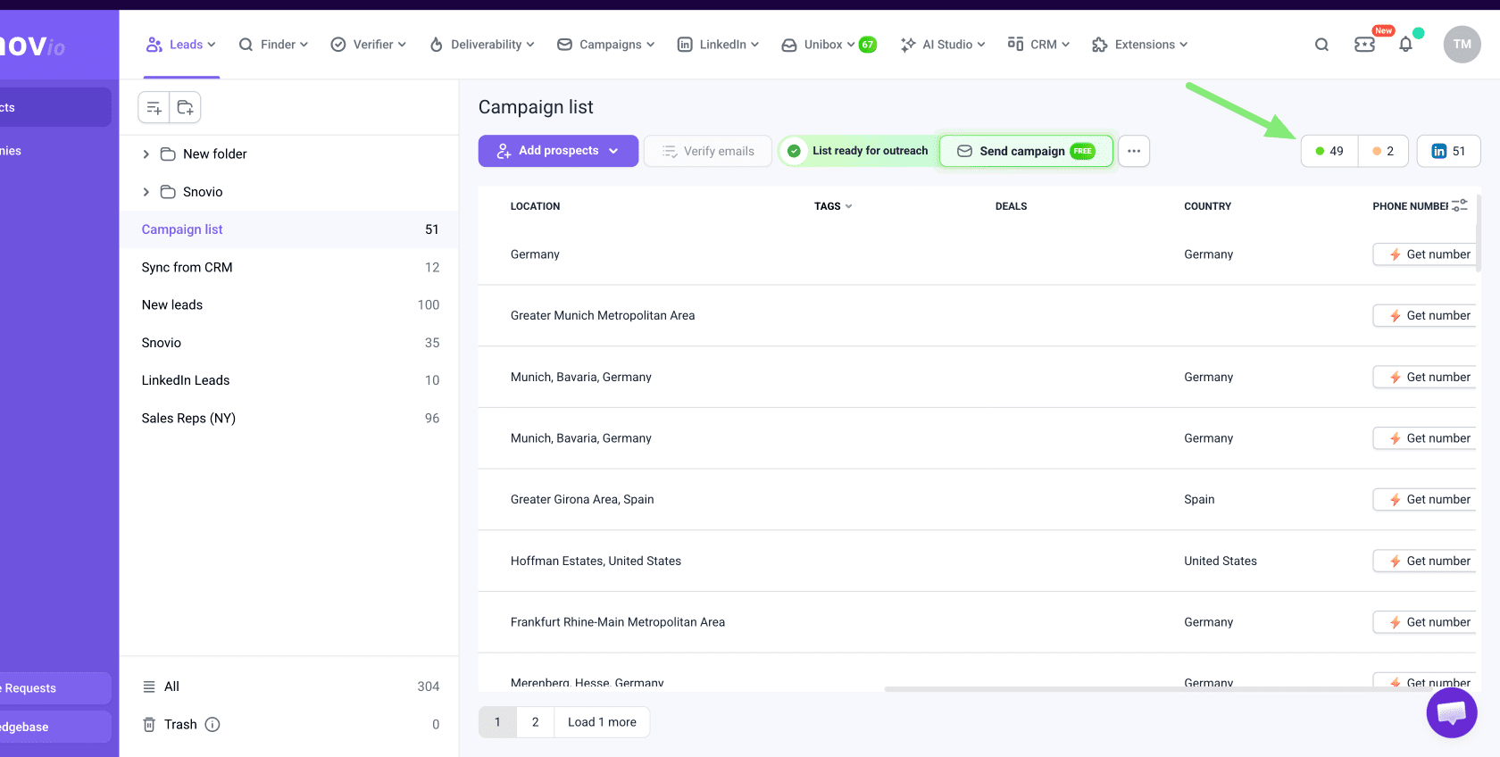Screen dimensions: 1500x757
Task: Open the Finder menu
Action: (x=273, y=45)
